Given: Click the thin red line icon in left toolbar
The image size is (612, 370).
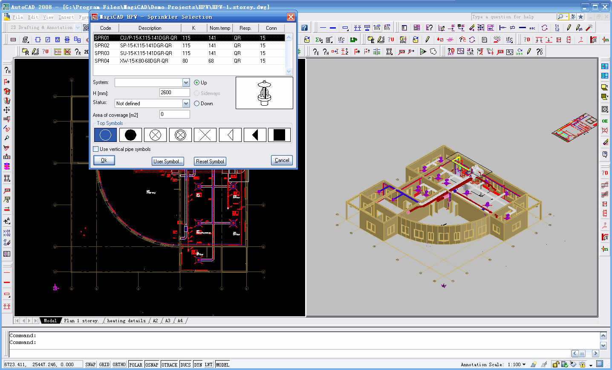Looking at the screenshot, I should (7, 272).
